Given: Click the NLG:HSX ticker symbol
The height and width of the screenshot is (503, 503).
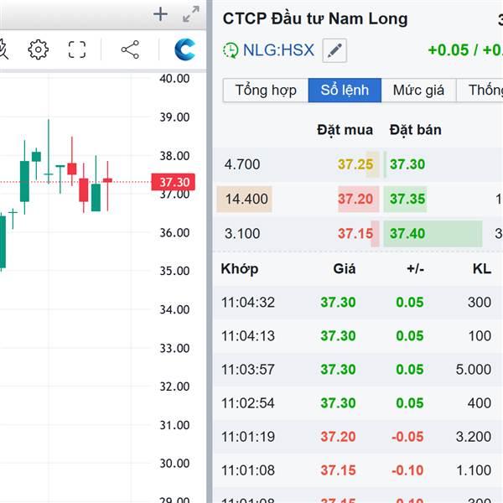Looking at the screenshot, I should (279, 50).
